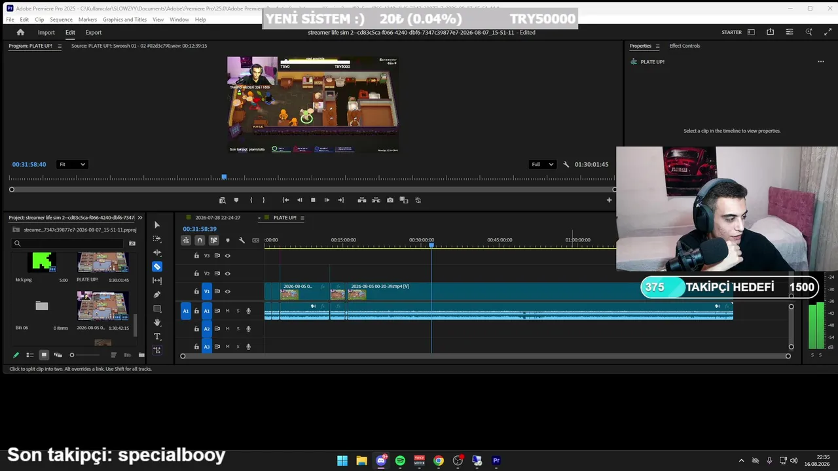Screen dimensions: 838x471
Task: Click the Mark Out bracket button
Action: pos(264,200)
